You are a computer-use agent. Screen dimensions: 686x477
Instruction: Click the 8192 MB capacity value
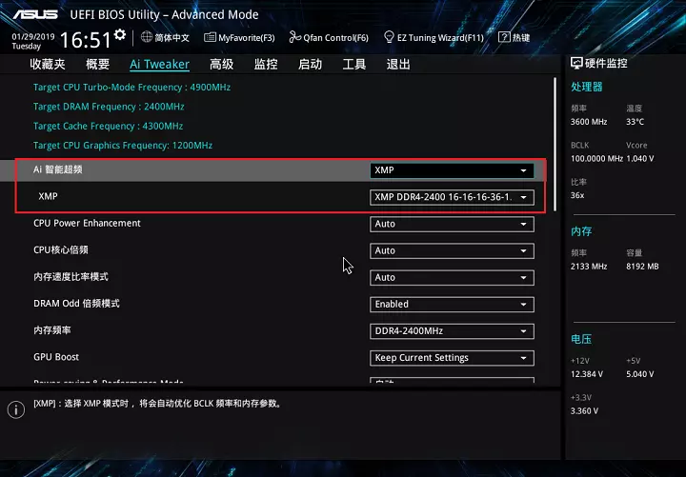pyautogui.click(x=642, y=267)
